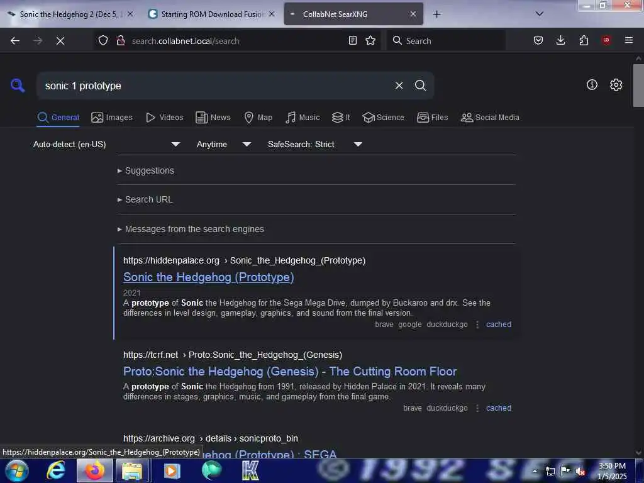Switch to the IT category
The height and width of the screenshot is (483, 644).
click(341, 118)
